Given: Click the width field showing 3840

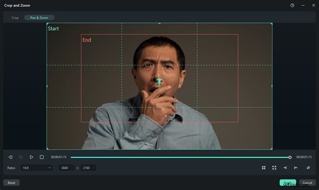Looking at the screenshot, I should point(66,168).
